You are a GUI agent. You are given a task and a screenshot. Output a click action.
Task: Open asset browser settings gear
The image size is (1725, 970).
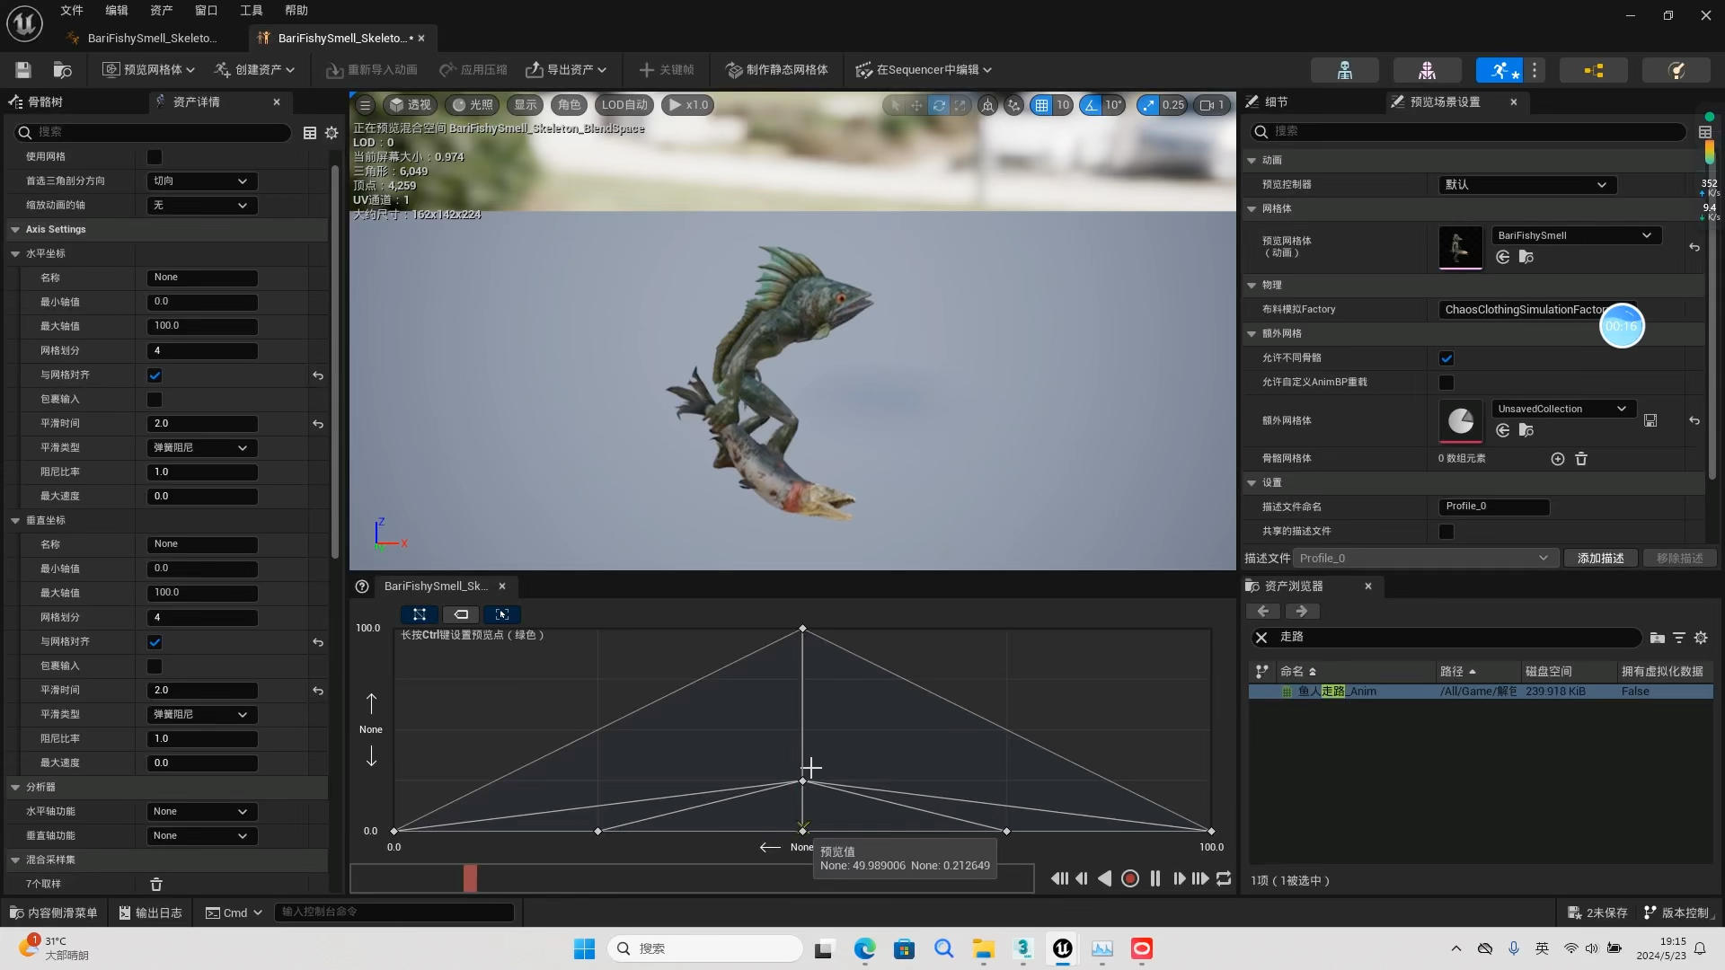(x=1701, y=638)
